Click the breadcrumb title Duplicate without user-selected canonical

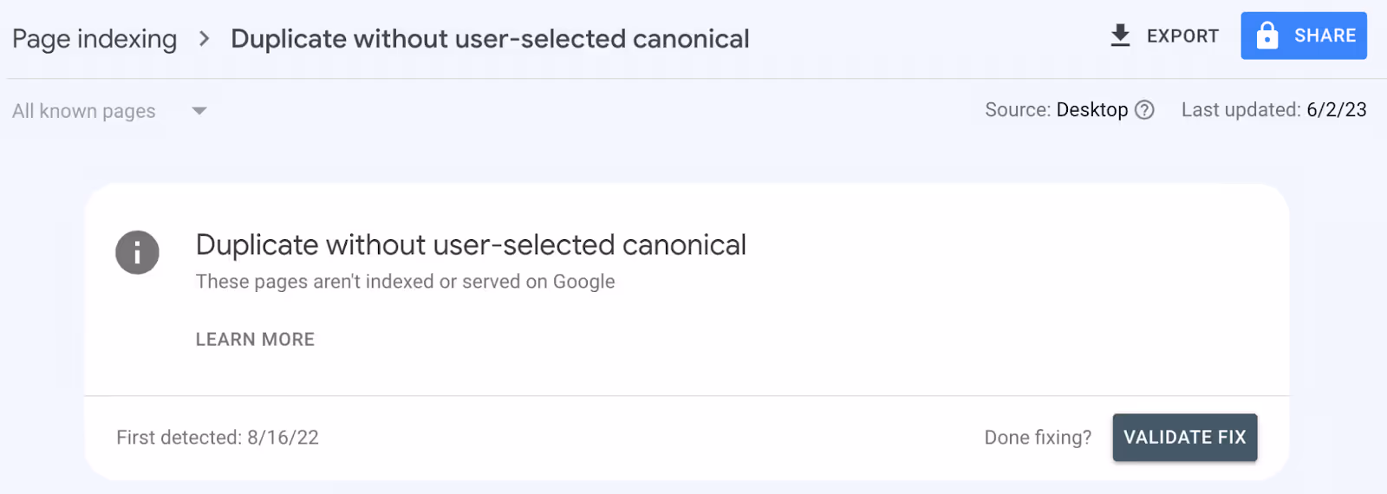pos(490,39)
